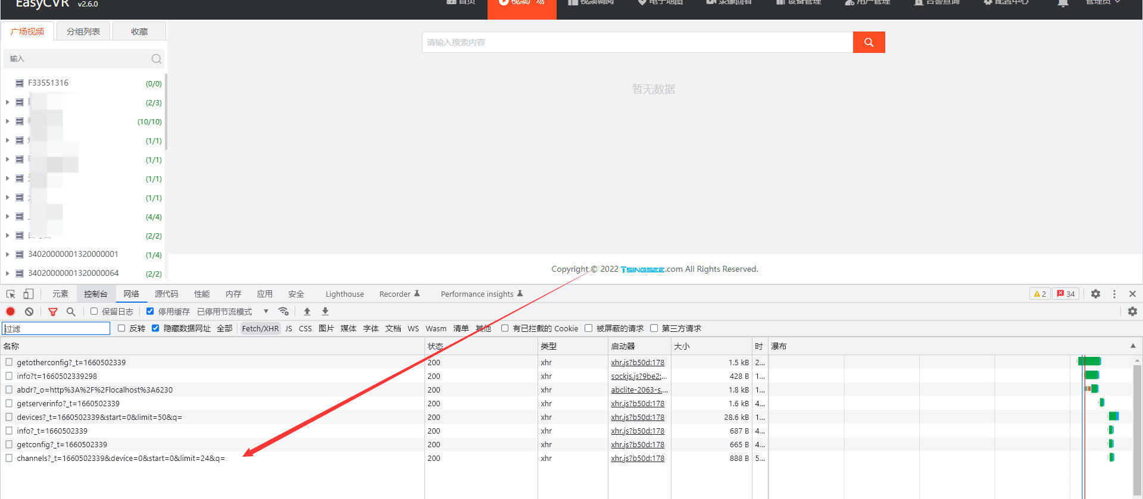The height and width of the screenshot is (499, 1143).
Task: Focus the main video search input
Action: [x=638, y=42]
